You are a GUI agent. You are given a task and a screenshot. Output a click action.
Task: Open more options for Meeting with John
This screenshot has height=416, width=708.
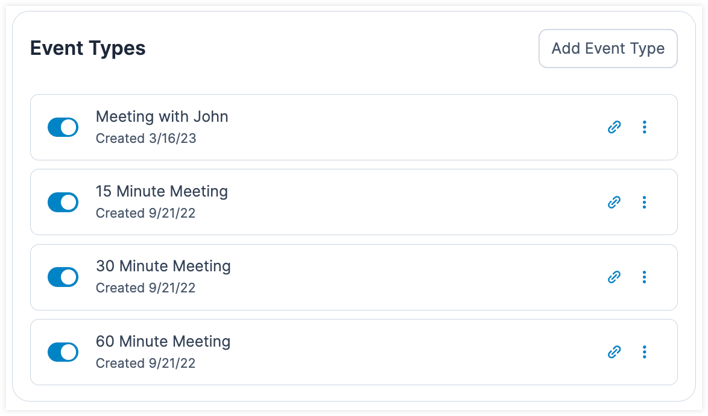coord(644,127)
